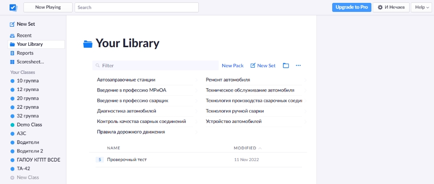This screenshot has height=184, width=434.
Task: Click the 11 Nov 2022 modified date
Action: [246, 160]
